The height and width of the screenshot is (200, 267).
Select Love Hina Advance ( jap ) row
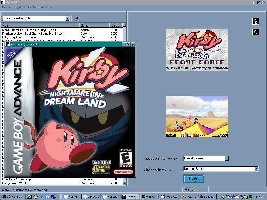62,179
